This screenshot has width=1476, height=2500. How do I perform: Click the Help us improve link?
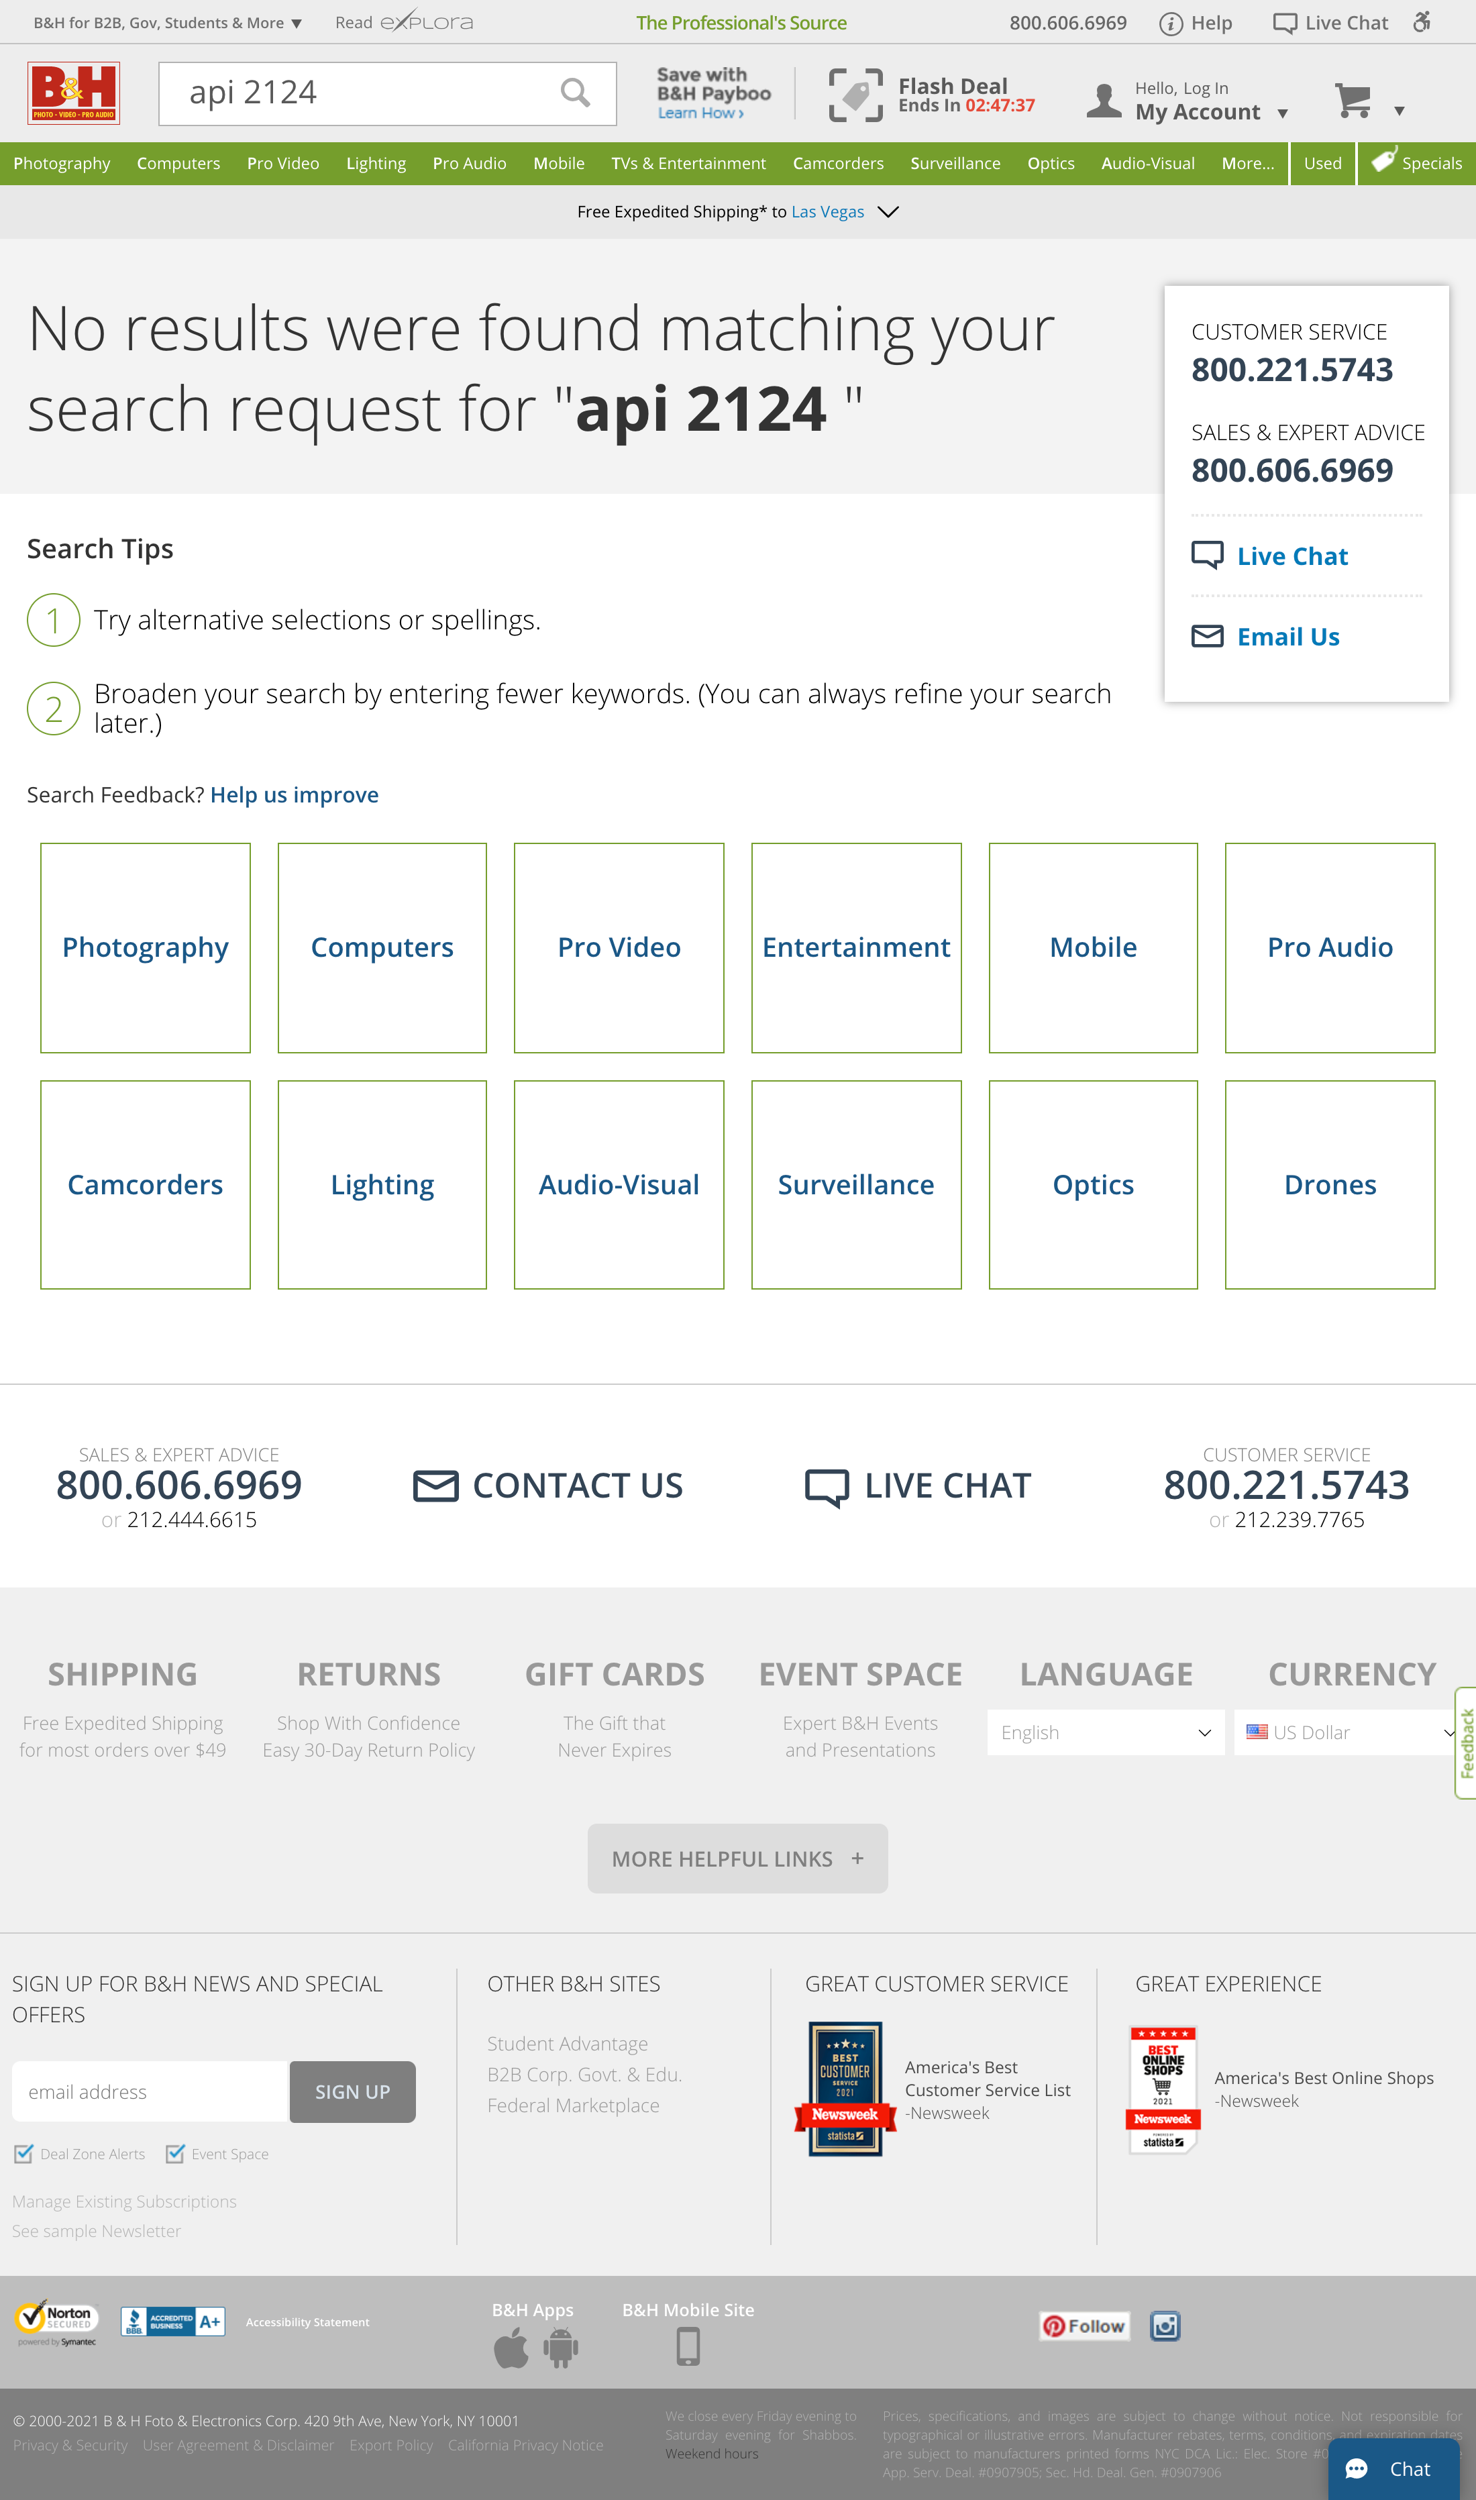coord(295,794)
